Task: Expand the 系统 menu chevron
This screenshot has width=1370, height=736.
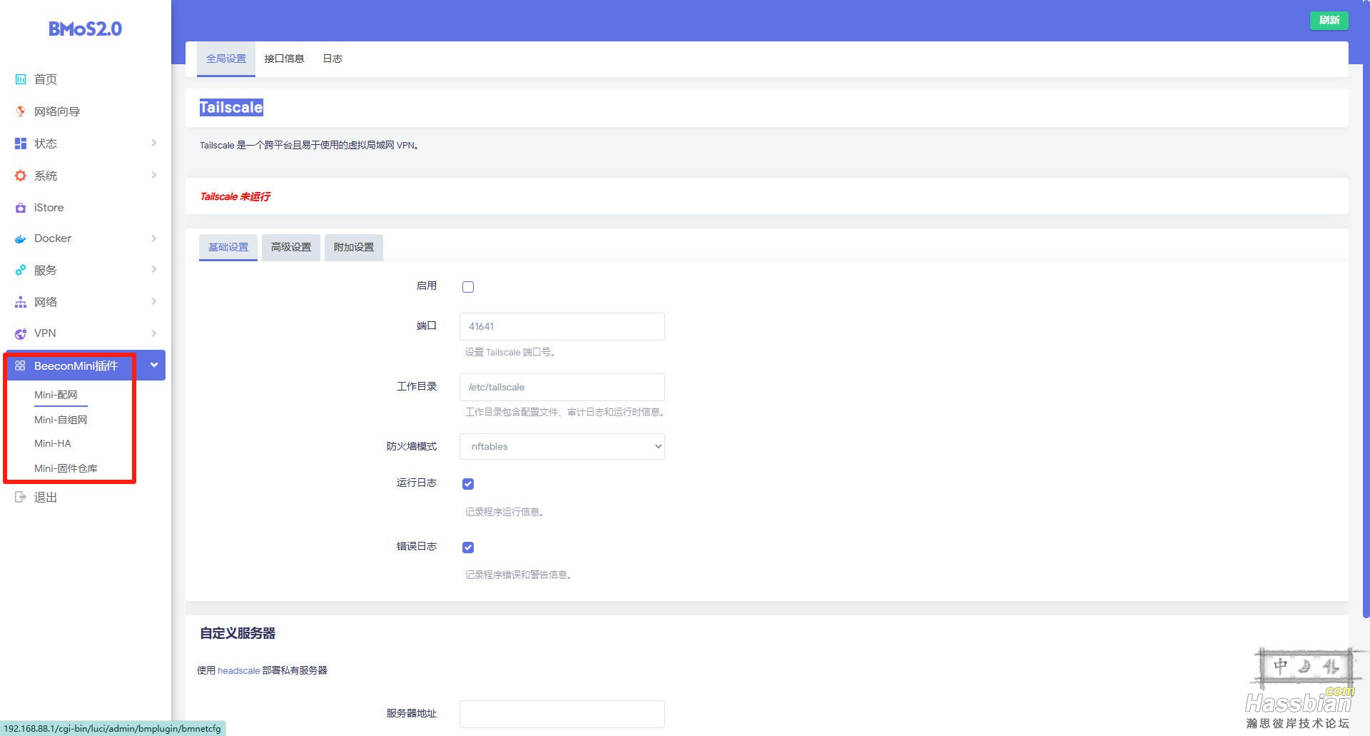Action: click(x=153, y=175)
